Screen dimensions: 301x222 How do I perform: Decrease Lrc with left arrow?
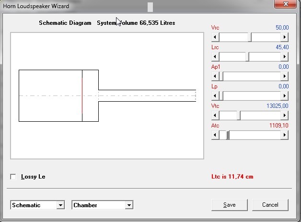(x=215, y=57)
